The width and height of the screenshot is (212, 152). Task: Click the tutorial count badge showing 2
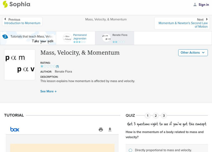(x=6, y=36)
